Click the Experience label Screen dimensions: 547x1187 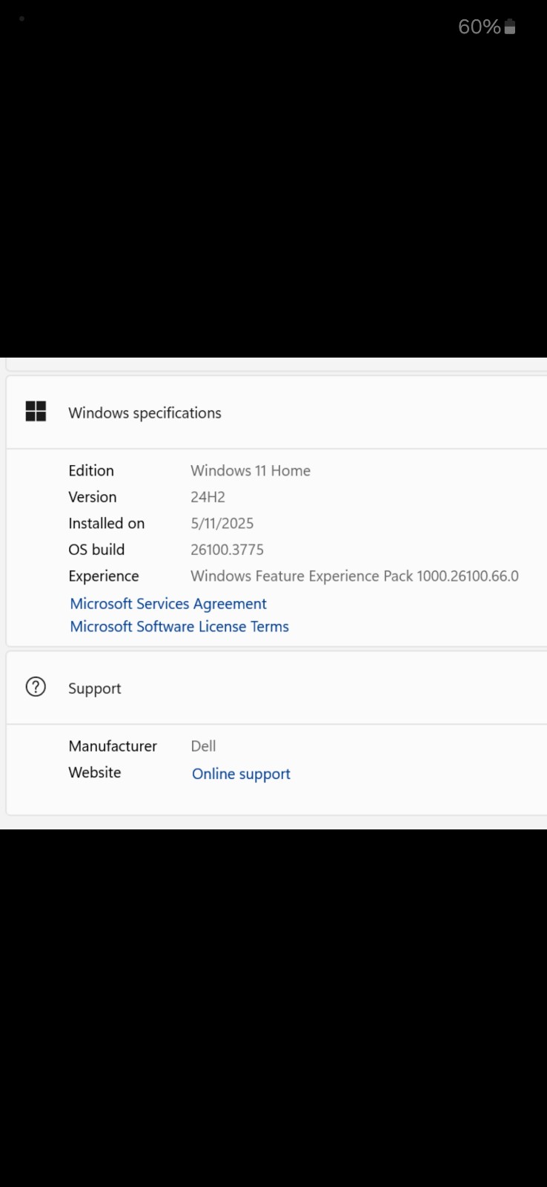pyautogui.click(x=104, y=576)
